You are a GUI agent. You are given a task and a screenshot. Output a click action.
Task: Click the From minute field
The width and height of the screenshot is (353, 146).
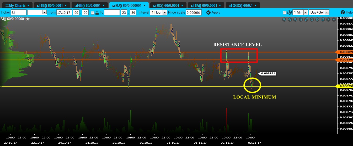coord(85,12)
